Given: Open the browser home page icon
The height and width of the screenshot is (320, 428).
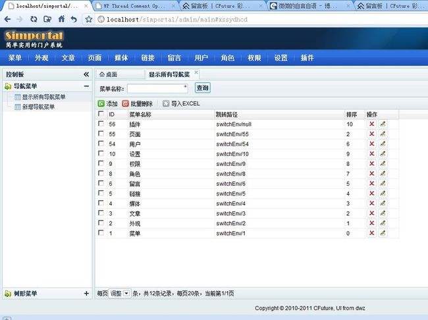Looking at the screenshot, I should pyautogui.click(x=61, y=19).
